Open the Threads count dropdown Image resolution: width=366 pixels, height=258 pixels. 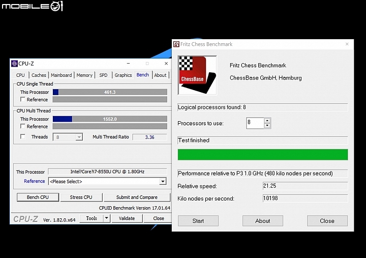(79, 137)
